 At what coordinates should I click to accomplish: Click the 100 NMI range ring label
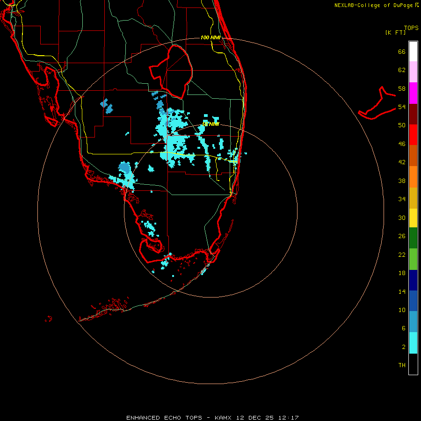pos(210,37)
